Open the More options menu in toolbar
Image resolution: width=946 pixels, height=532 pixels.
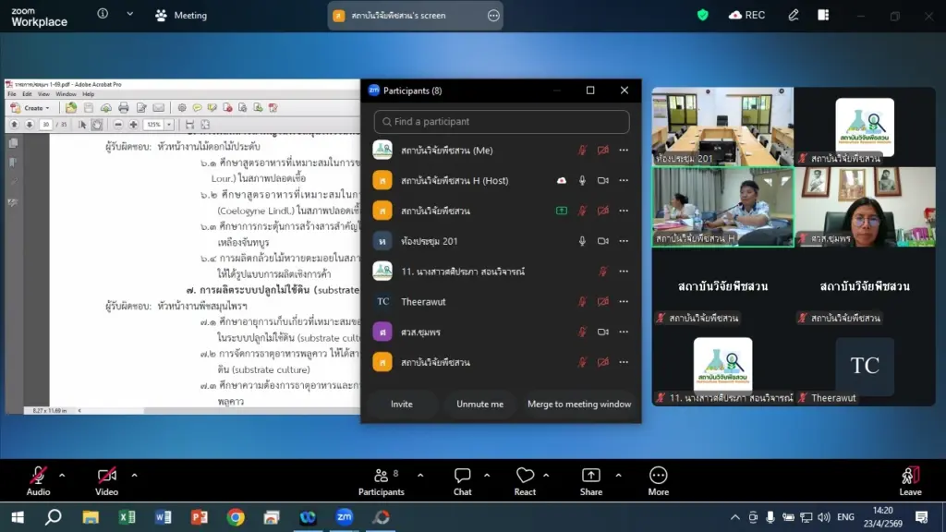click(658, 476)
